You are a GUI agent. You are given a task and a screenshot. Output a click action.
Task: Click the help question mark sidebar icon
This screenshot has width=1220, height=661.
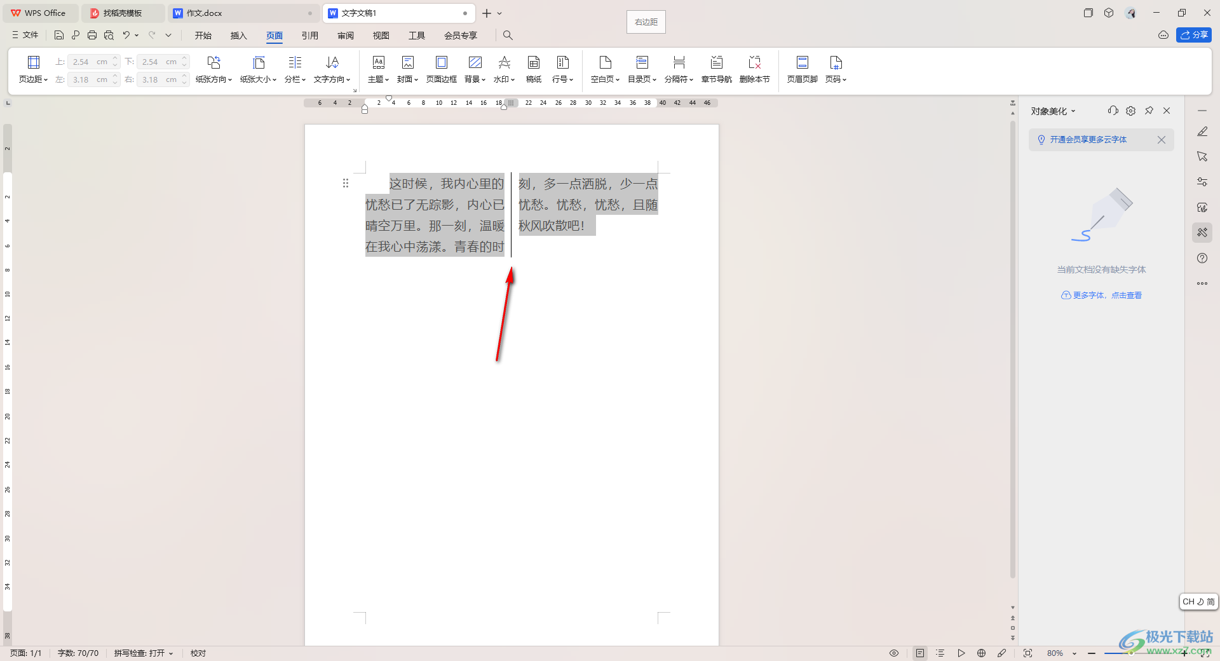1202,258
